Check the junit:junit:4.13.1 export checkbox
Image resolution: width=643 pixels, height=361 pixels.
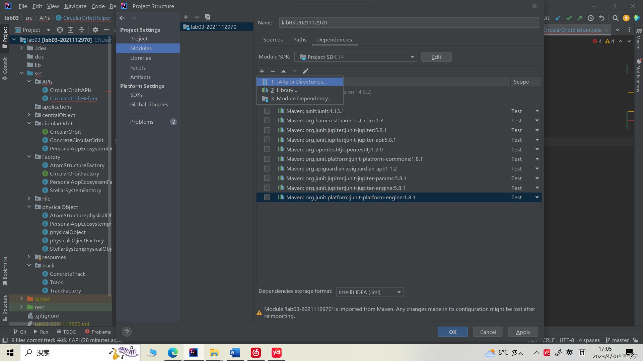pyautogui.click(x=267, y=111)
